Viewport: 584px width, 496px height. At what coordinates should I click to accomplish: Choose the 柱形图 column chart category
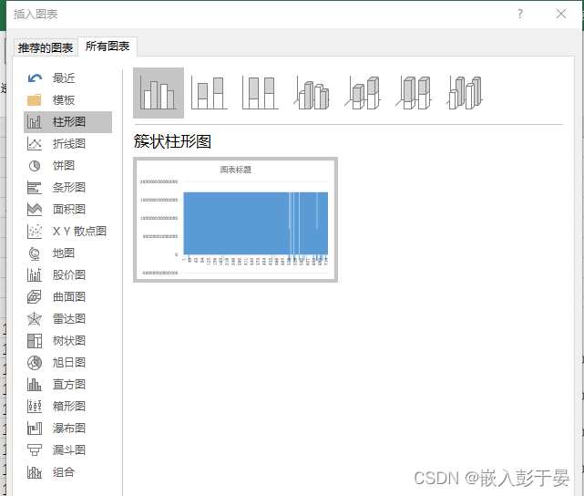click(x=67, y=122)
